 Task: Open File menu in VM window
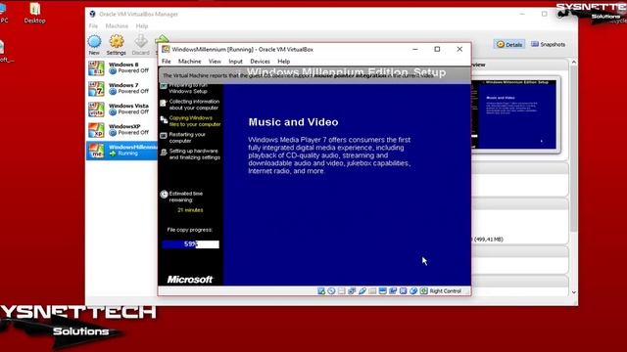click(x=167, y=62)
